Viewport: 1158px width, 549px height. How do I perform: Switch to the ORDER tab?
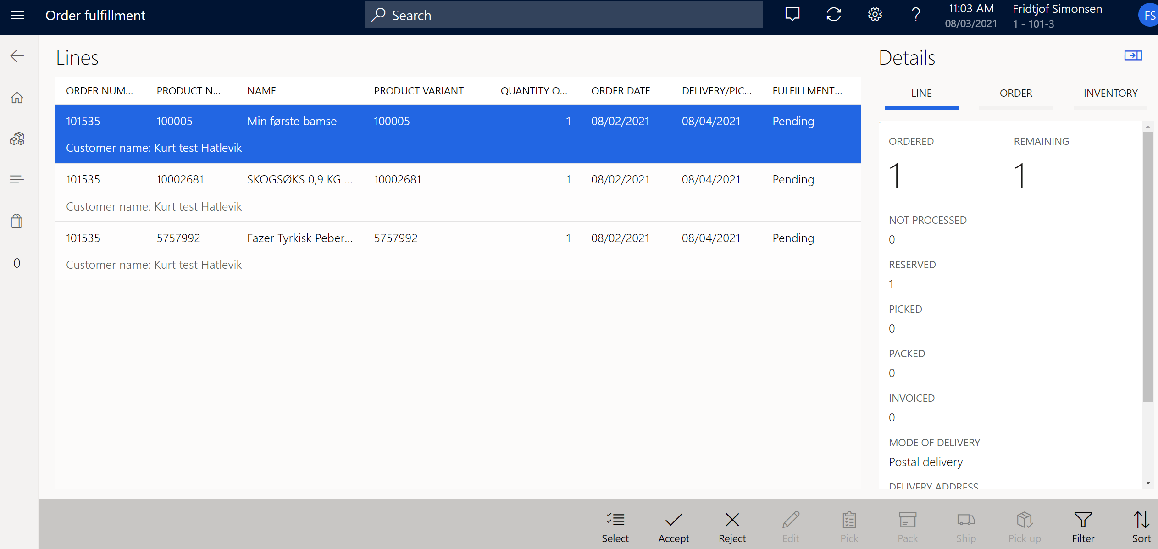coord(1015,93)
